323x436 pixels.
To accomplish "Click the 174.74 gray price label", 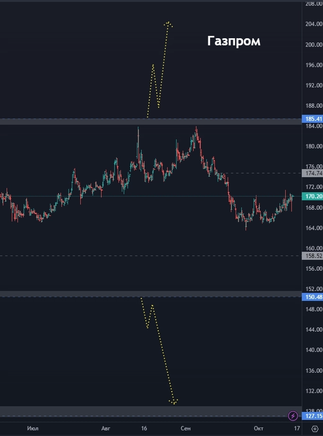I will click(313, 173).
